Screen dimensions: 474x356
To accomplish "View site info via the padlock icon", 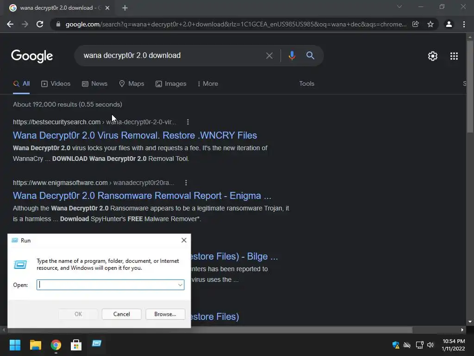I will tap(58, 24).
